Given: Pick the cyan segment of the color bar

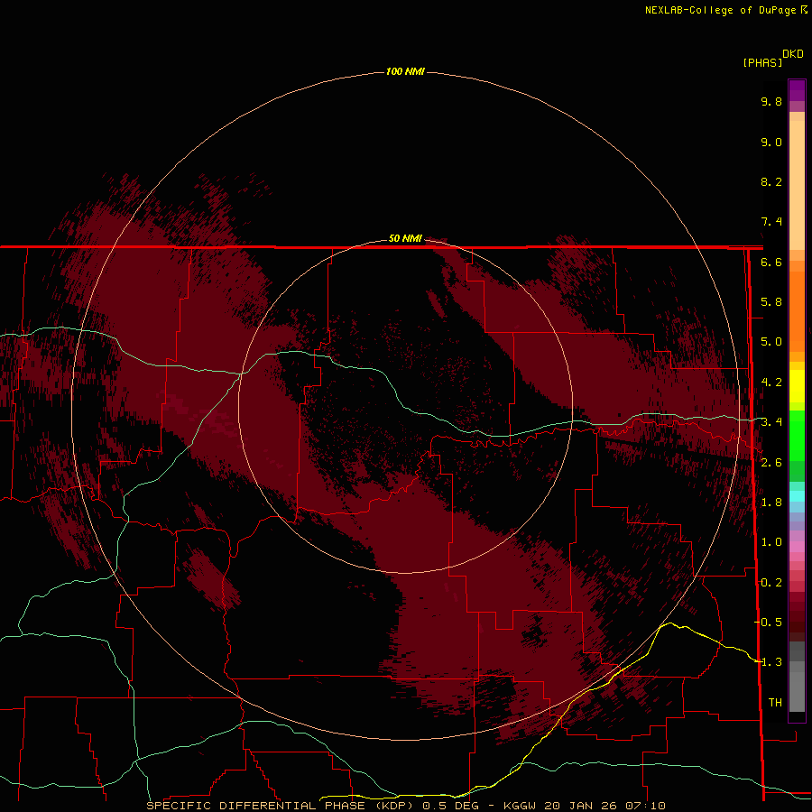Looking at the screenshot, I should (x=797, y=496).
